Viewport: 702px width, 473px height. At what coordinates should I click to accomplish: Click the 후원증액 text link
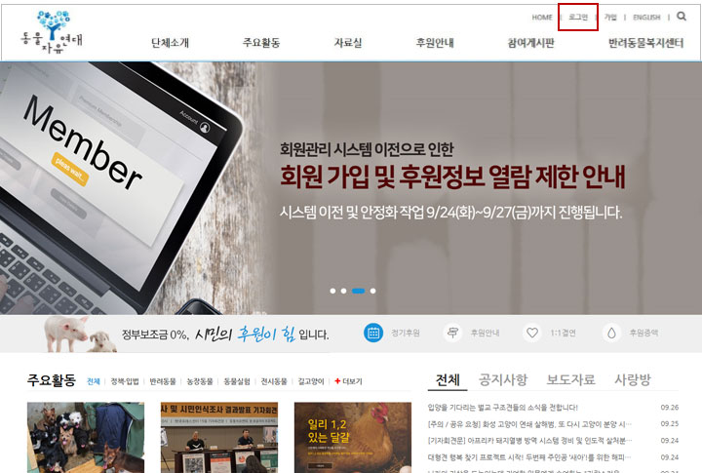(643, 333)
